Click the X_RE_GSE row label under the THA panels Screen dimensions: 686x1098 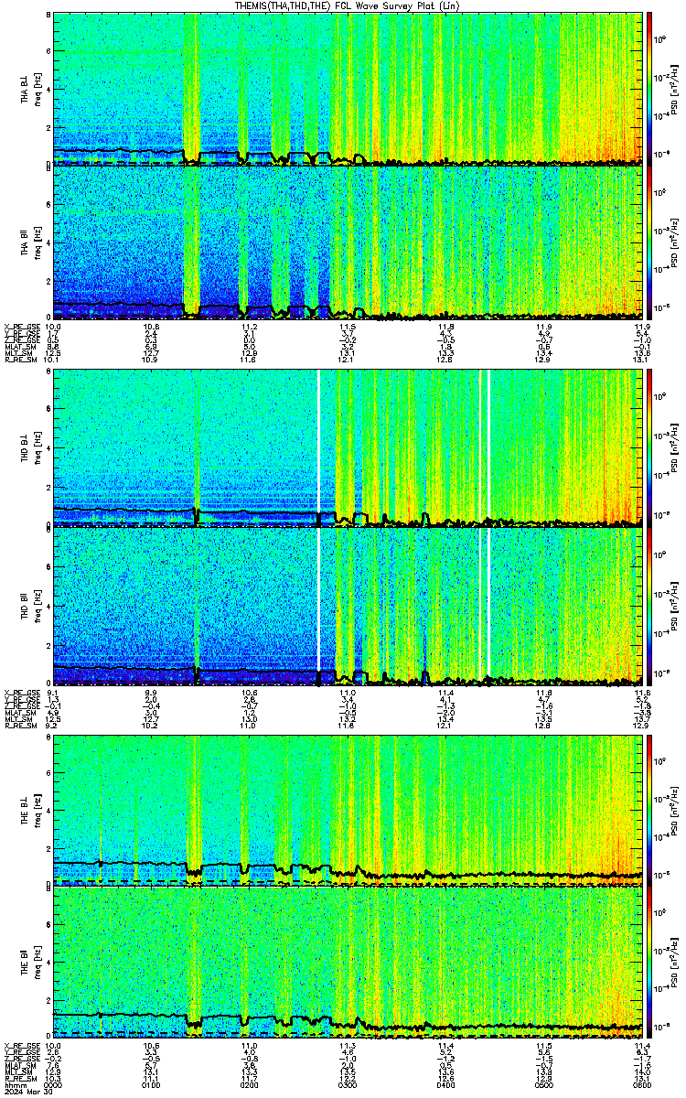click(x=21, y=327)
